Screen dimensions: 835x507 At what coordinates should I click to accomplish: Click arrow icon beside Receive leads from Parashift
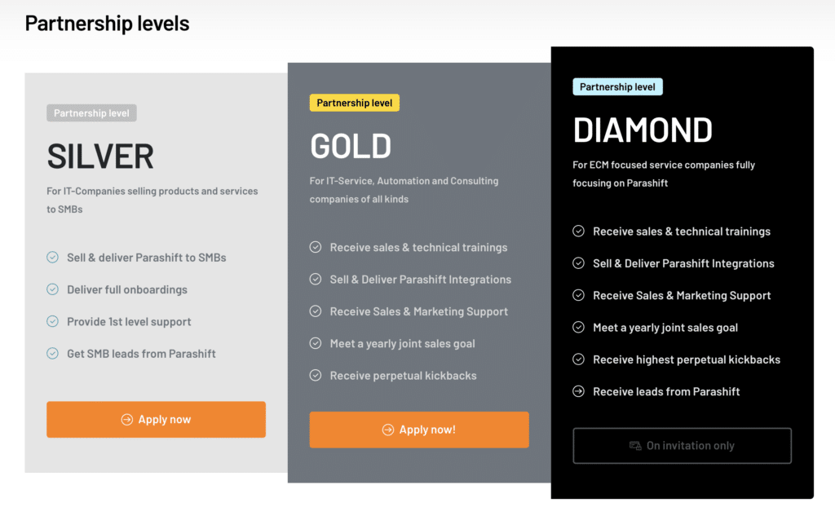pos(579,391)
